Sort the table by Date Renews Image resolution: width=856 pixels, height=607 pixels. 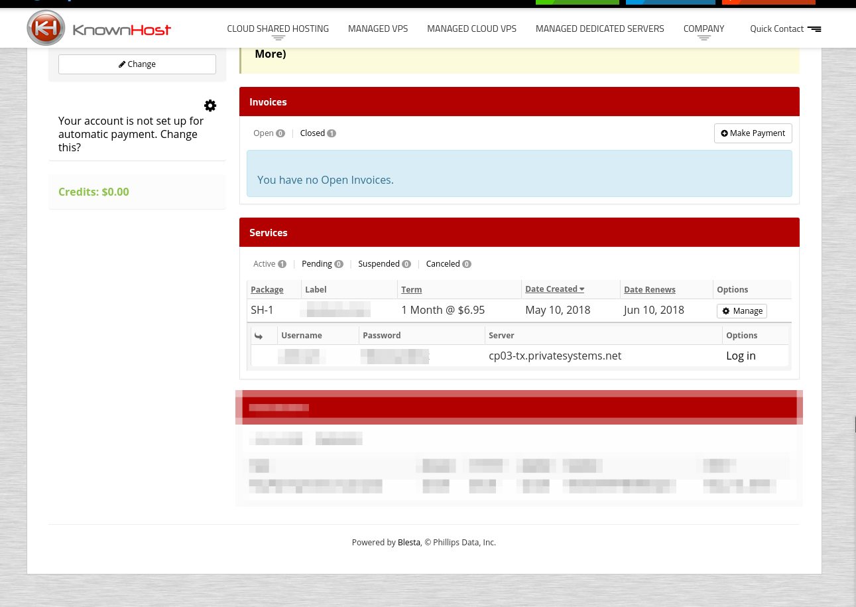pyautogui.click(x=649, y=290)
